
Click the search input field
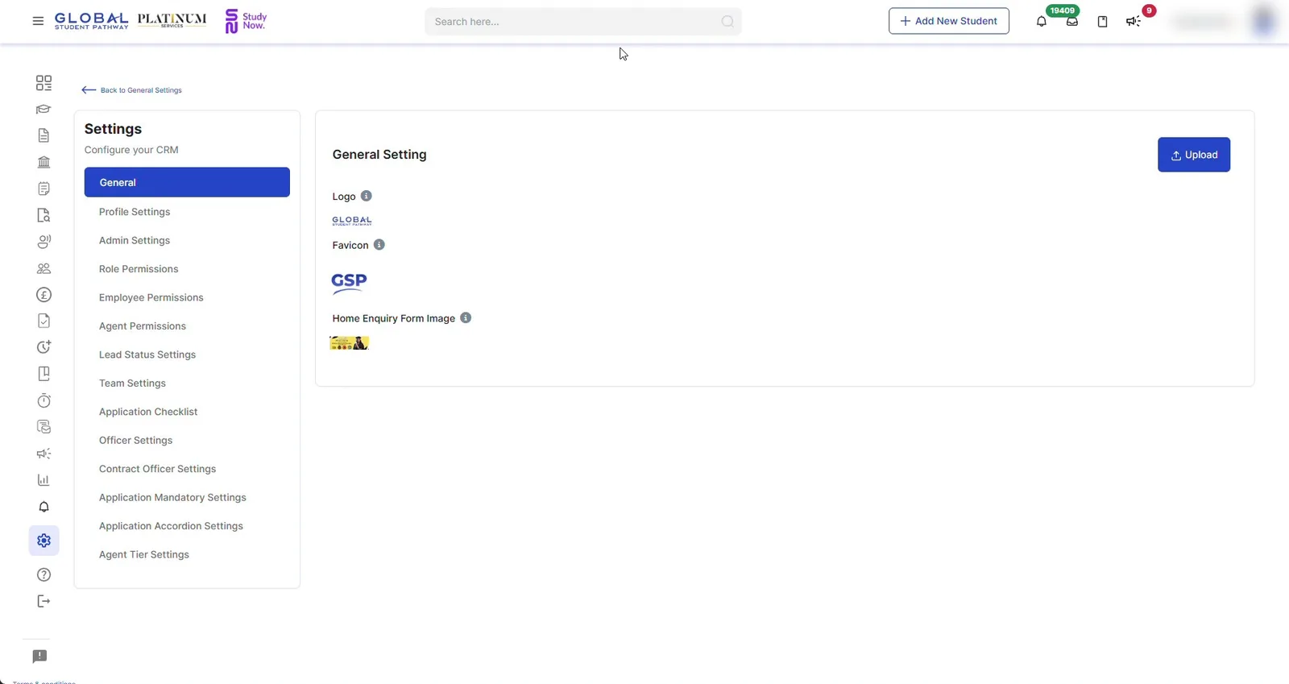tap(582, 22)
